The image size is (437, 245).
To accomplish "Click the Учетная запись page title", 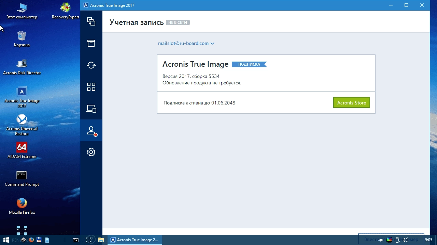I will coord(137,22).
